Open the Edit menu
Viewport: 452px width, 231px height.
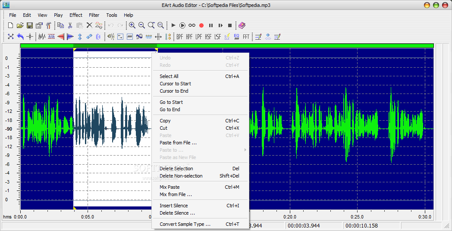click(x=27, y=15)
